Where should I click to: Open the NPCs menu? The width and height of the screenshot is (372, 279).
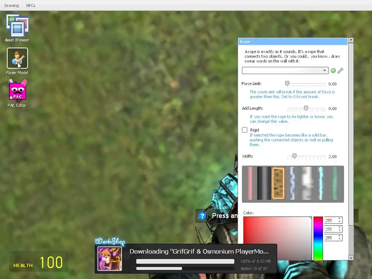(31, 5)
